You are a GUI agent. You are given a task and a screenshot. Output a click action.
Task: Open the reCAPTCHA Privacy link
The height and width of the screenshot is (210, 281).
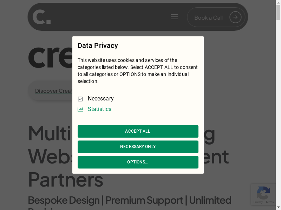point(258,202)
